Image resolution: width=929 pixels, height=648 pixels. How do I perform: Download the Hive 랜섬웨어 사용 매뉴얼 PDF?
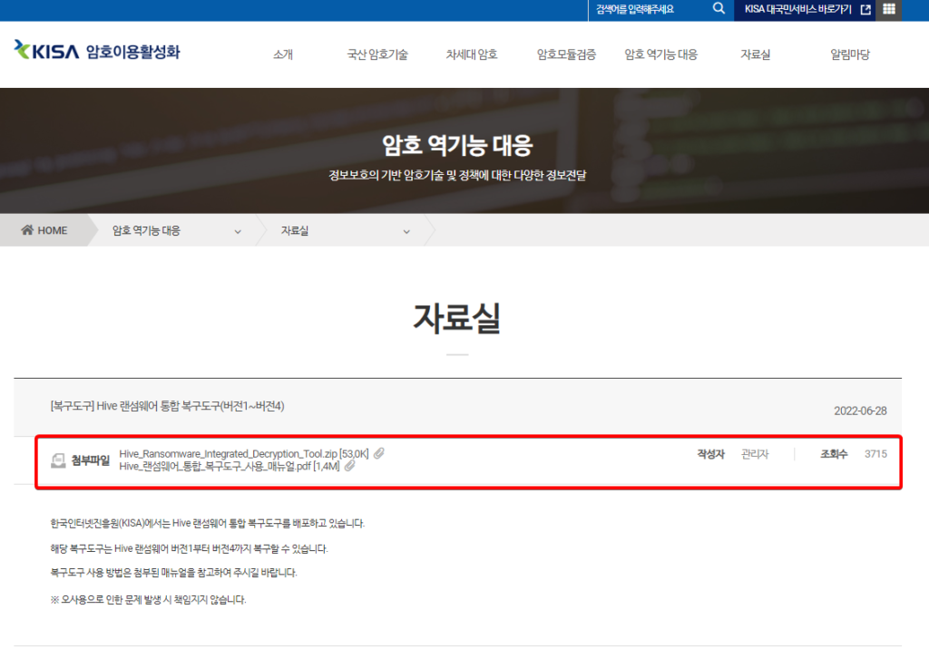point(229,466)
